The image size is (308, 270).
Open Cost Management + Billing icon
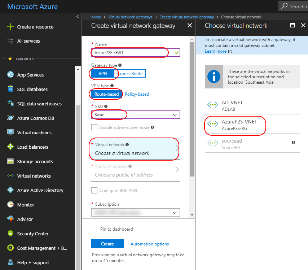10,248
